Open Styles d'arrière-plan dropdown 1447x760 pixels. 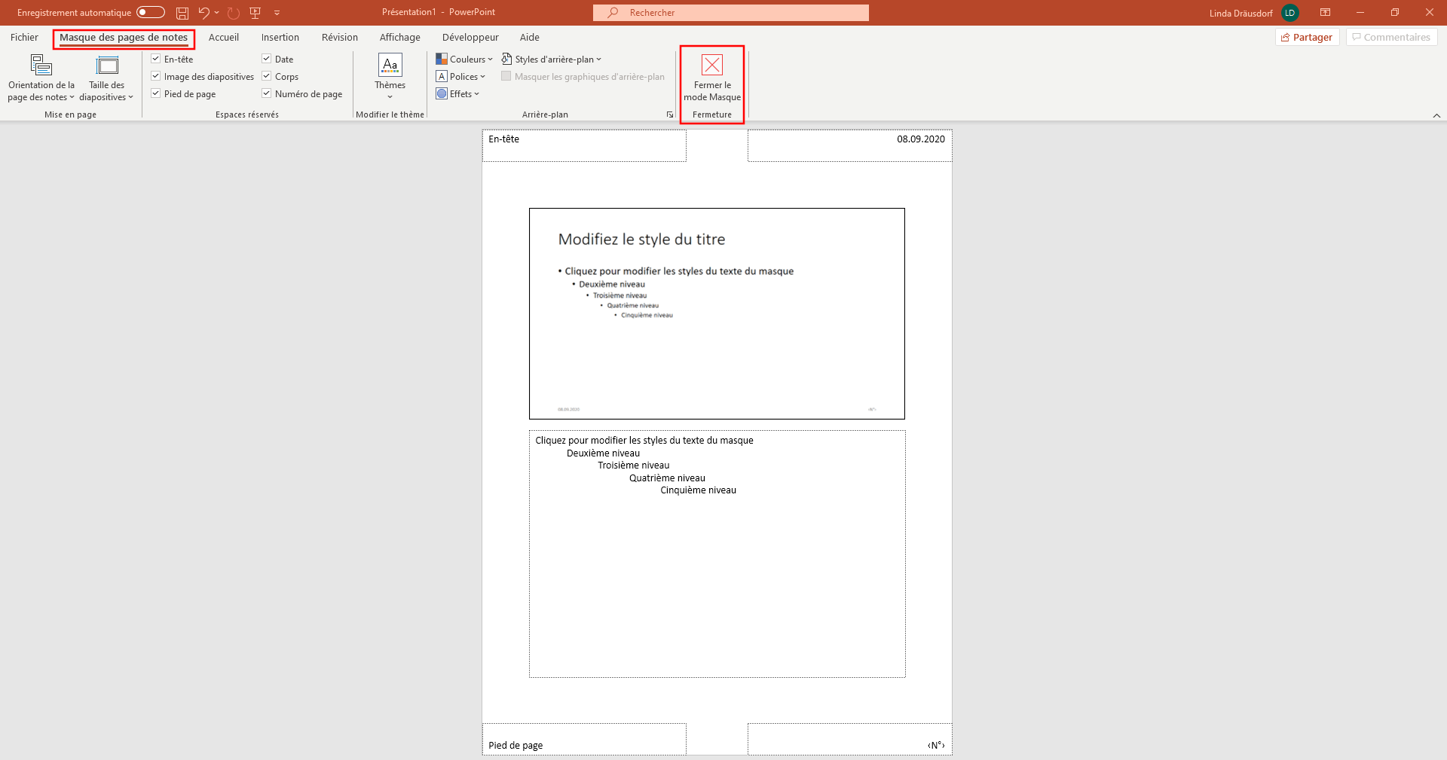[552, 59]
